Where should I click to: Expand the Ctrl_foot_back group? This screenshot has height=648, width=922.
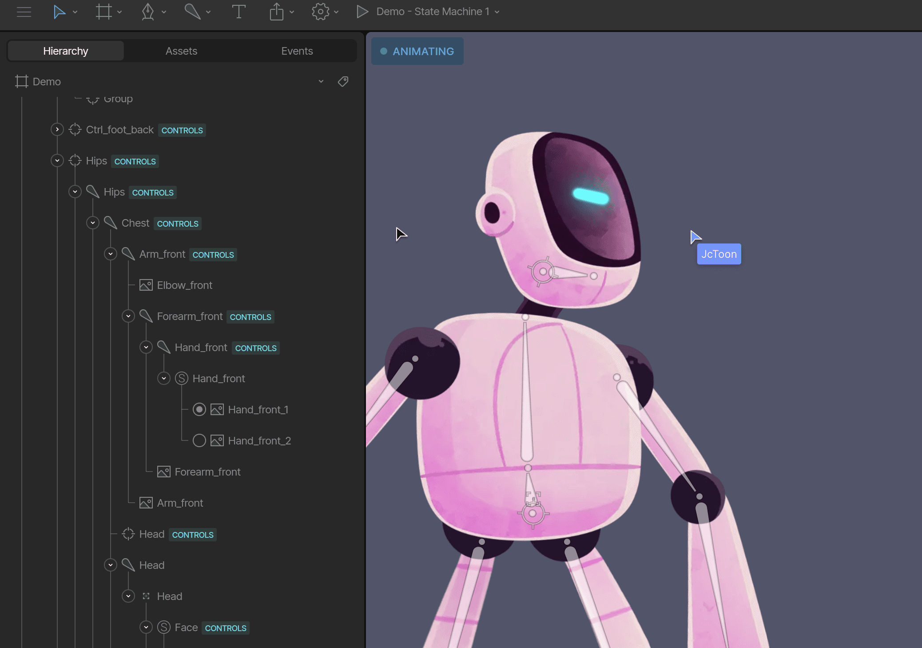pyautogui.click(x=57, y=129)
